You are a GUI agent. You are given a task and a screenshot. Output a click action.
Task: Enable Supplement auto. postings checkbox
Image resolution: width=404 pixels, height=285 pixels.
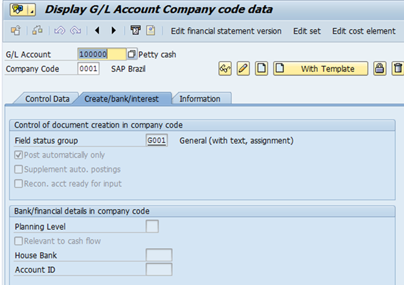[19, 169]
